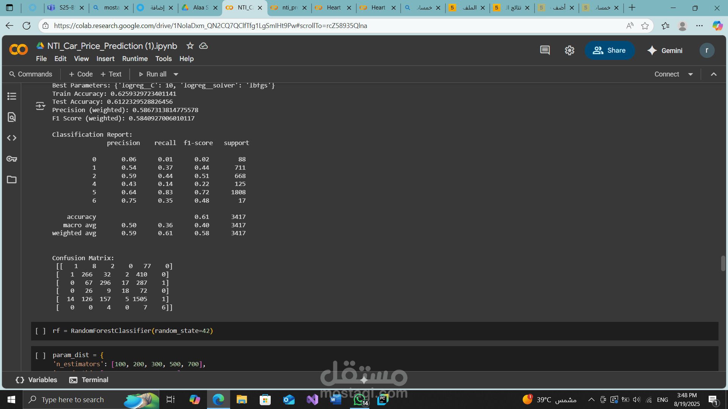728x409 pixels.
Task: Expand the Run all dropdown arrow
Action: click(176, 74)
